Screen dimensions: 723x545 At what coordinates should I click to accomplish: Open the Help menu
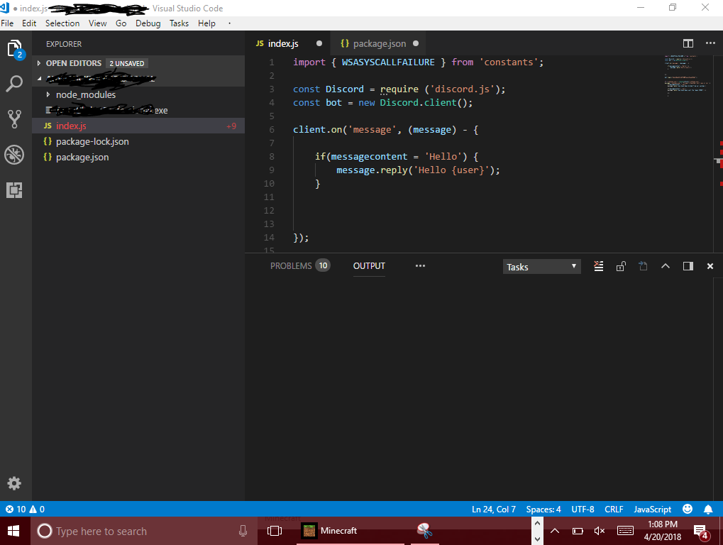(x=206, y=23)
